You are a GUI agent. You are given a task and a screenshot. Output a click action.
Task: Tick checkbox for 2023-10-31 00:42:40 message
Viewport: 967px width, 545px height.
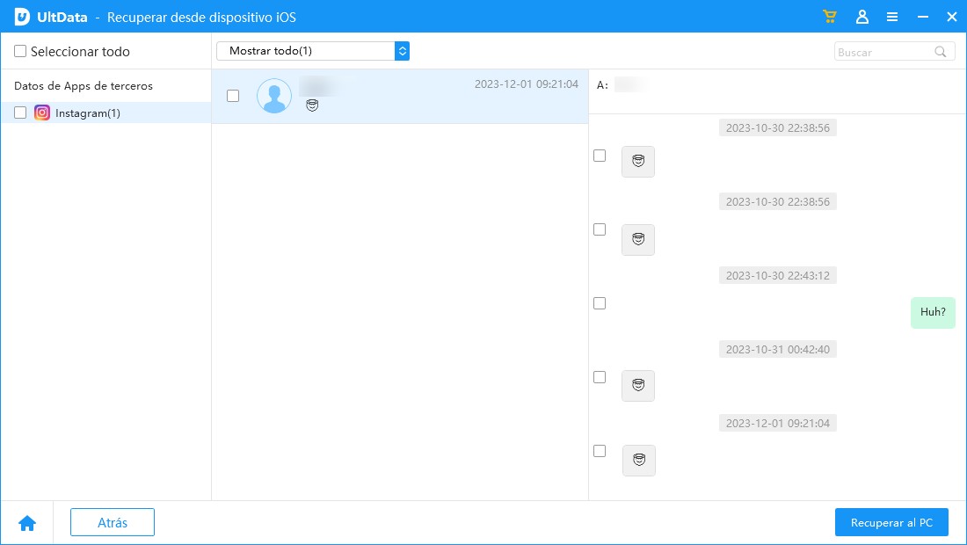pyautogui.click(x=600, y=377)
